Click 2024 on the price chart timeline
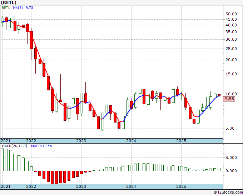The height and width of the screenshot is (195, 243). click(x=131, y=141)
